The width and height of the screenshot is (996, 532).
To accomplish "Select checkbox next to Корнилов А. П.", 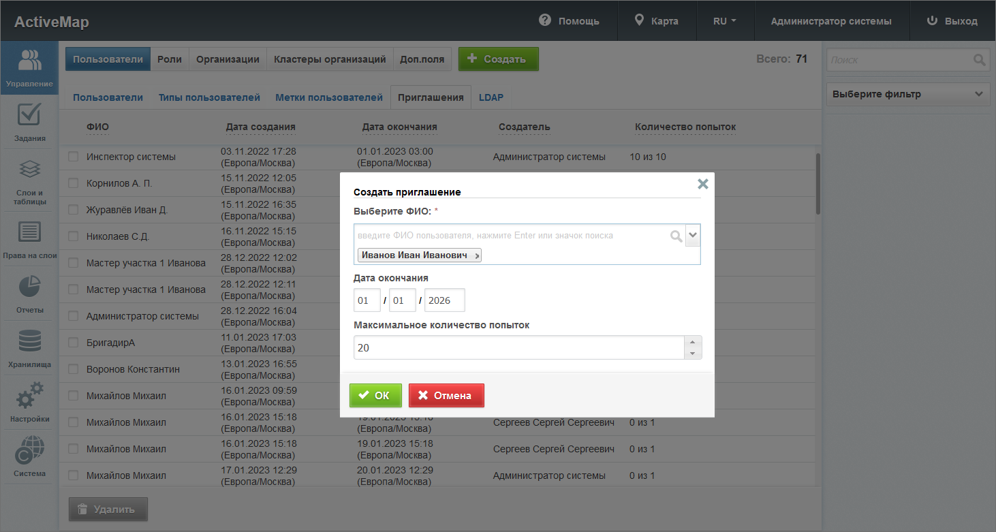I will (74, 183).
